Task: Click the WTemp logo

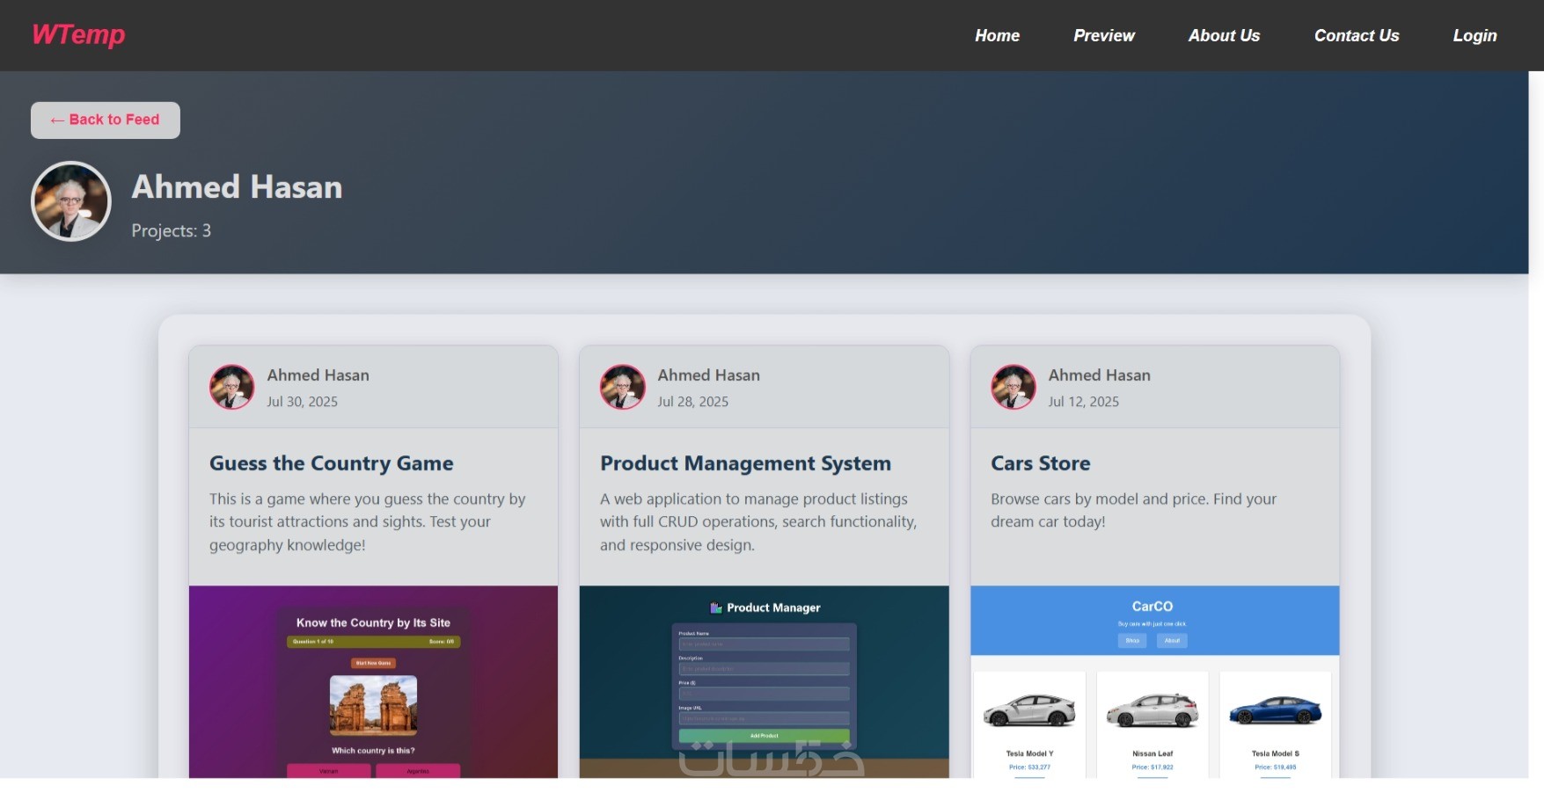Action: [78, 34]
